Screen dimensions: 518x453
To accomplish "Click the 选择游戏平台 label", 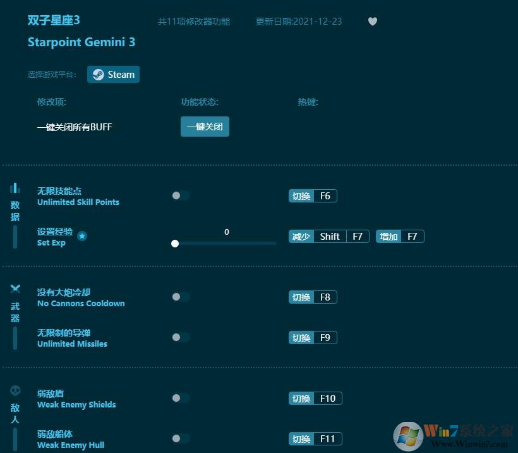I will (52, 75).
